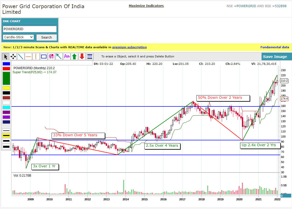Screen dimensions: 292x209
Task: Click the 'POWERGRID (Monthly) 210.2' chart title
Action: (x=34, y=68)
